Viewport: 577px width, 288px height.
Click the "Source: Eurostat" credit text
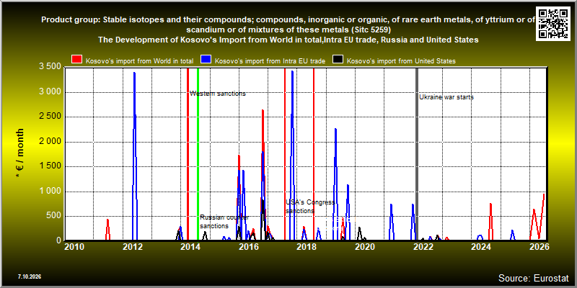[x=533, y=278]
